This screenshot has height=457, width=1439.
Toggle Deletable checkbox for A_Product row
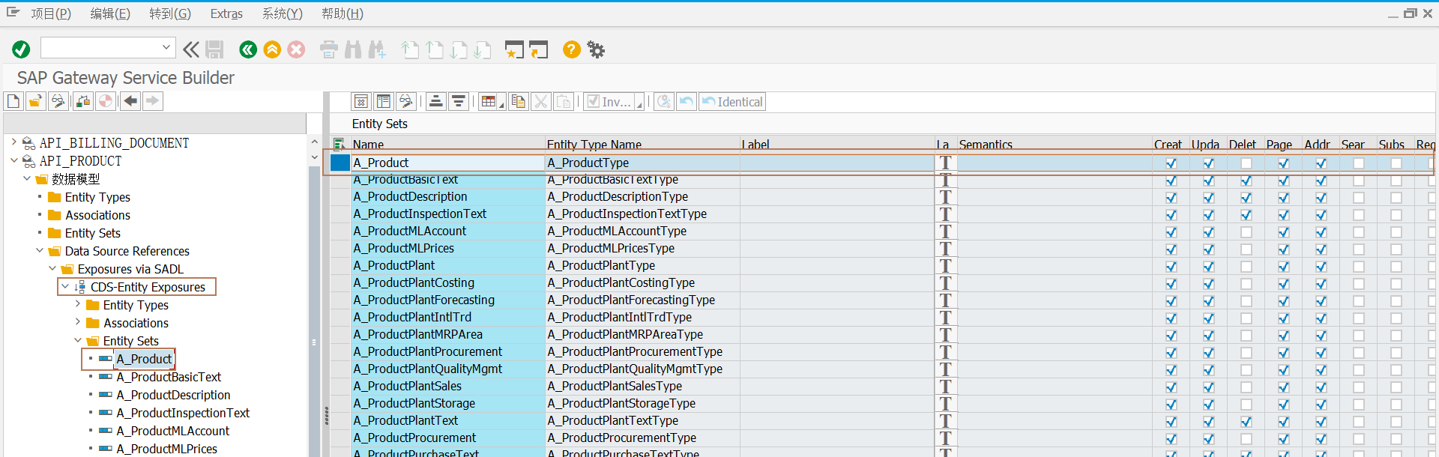pyautogui.click(x=1246, y=163)
